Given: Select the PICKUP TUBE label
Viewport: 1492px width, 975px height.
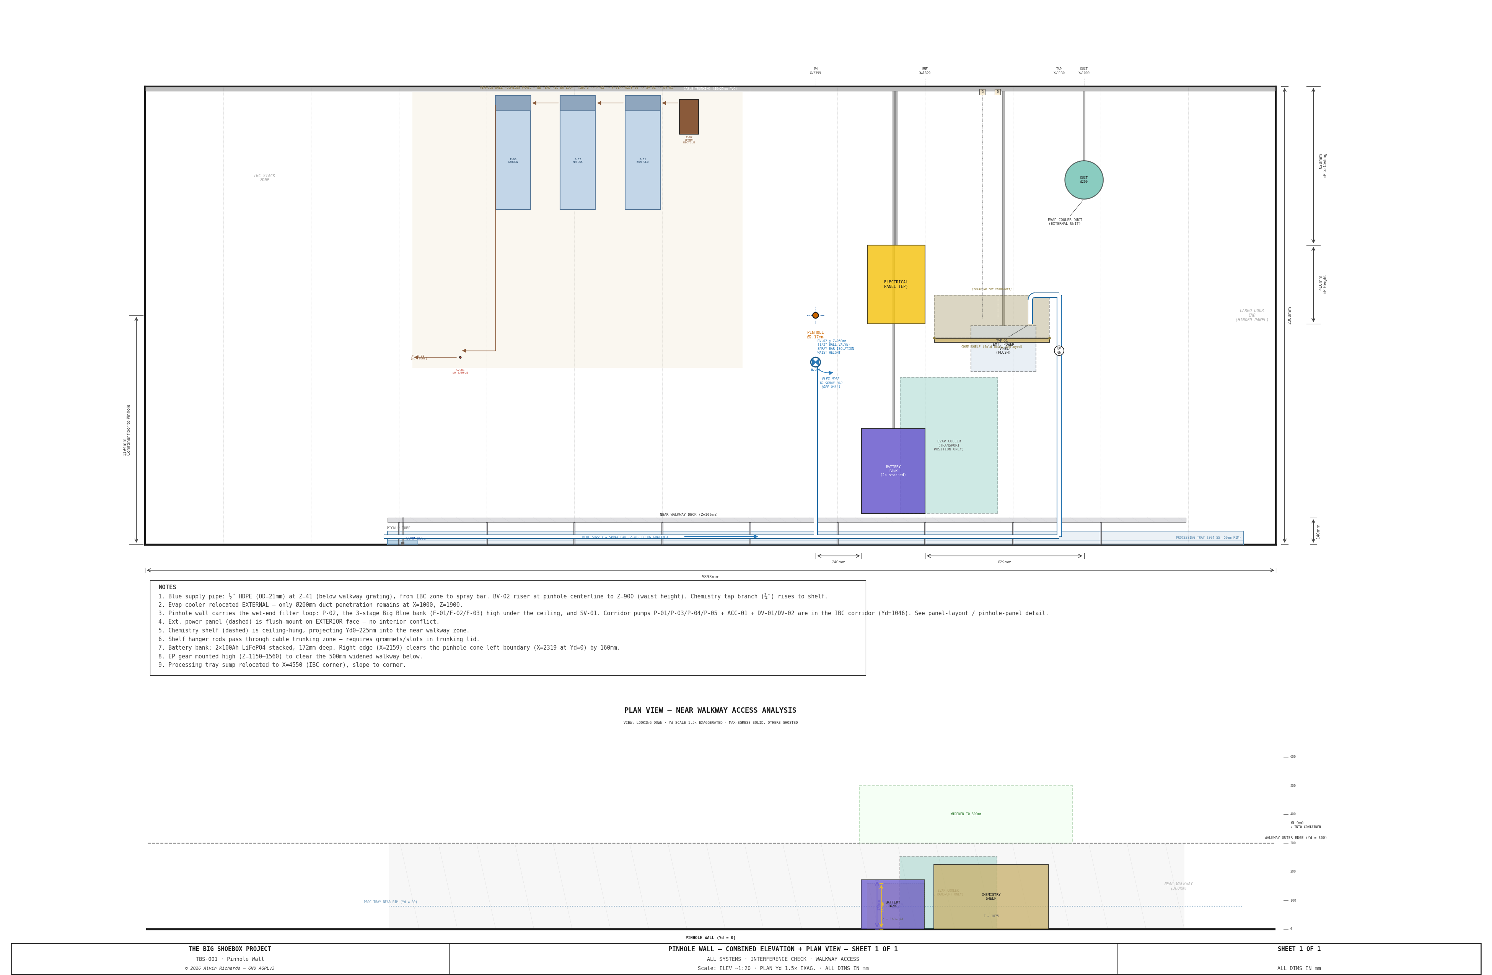Looking at the screenshot, I should coord(398,528).
